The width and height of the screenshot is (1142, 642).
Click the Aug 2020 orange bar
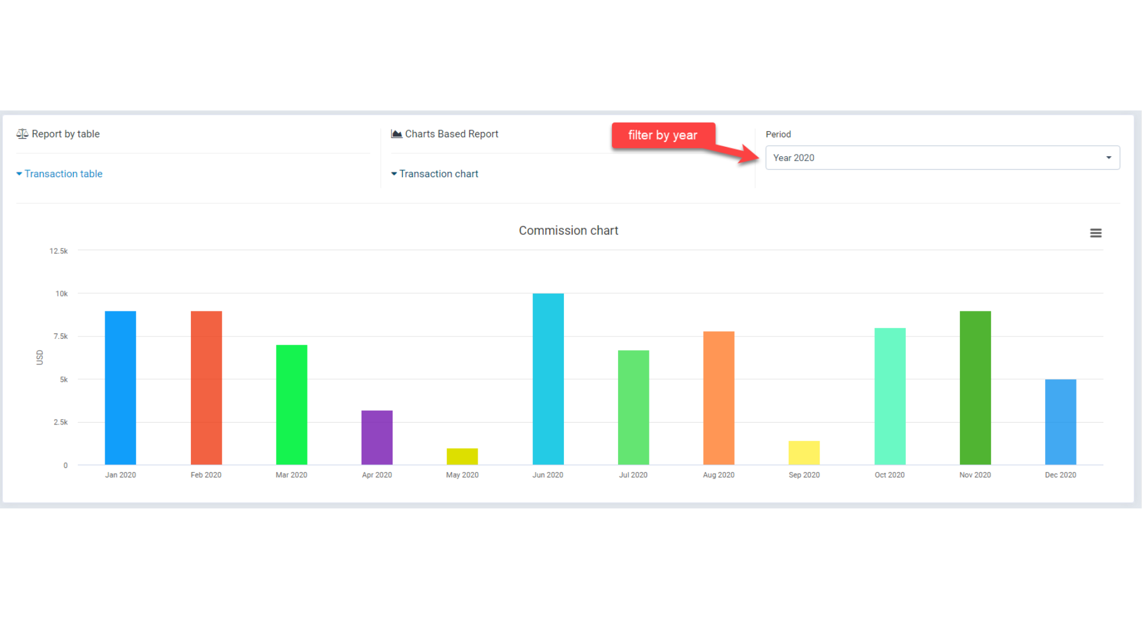[x=719, y=398]
